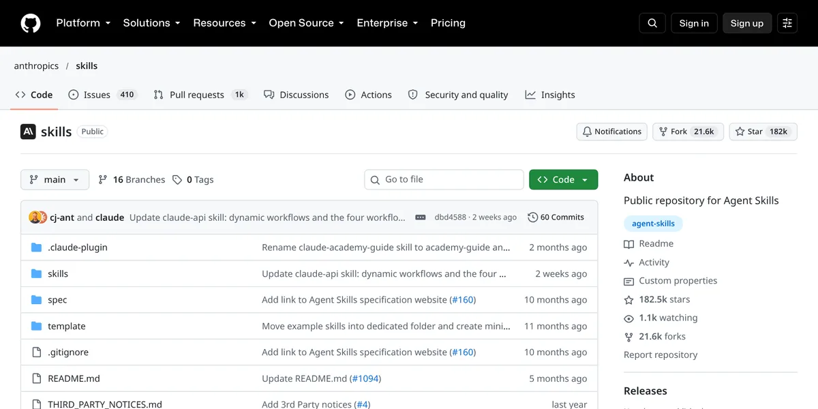Expand the Resources menu

click(x=224, y=23)
